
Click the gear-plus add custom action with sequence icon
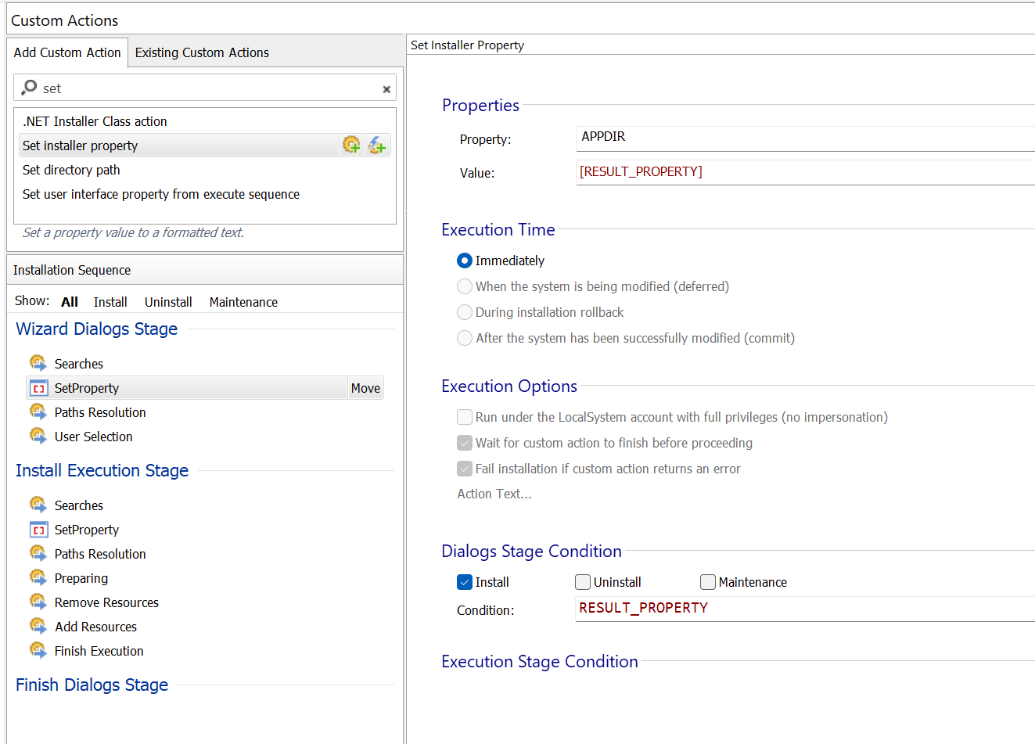click(351, 145)
